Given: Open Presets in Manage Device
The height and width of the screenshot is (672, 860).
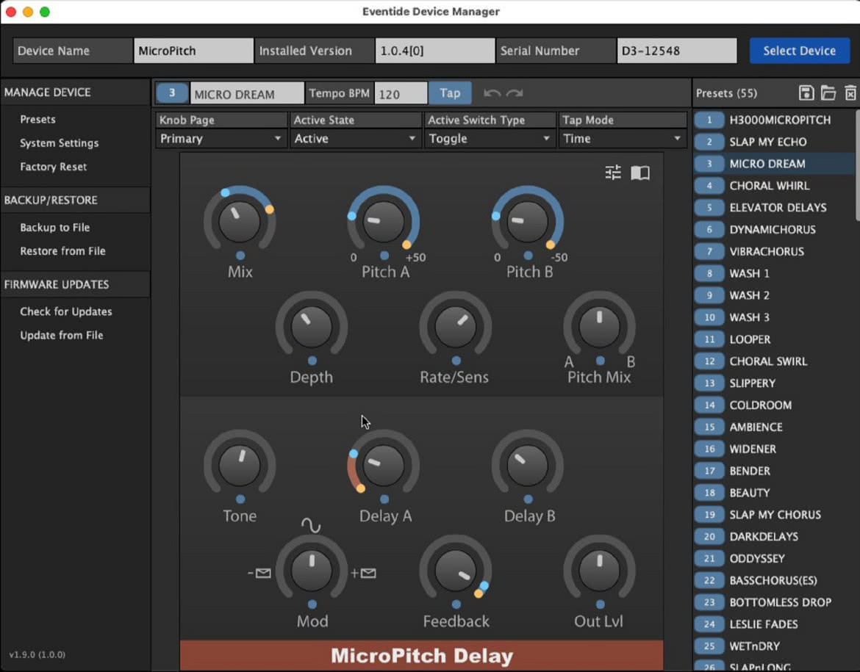Looking at the screenshot, I should click(x=37, y=119).
